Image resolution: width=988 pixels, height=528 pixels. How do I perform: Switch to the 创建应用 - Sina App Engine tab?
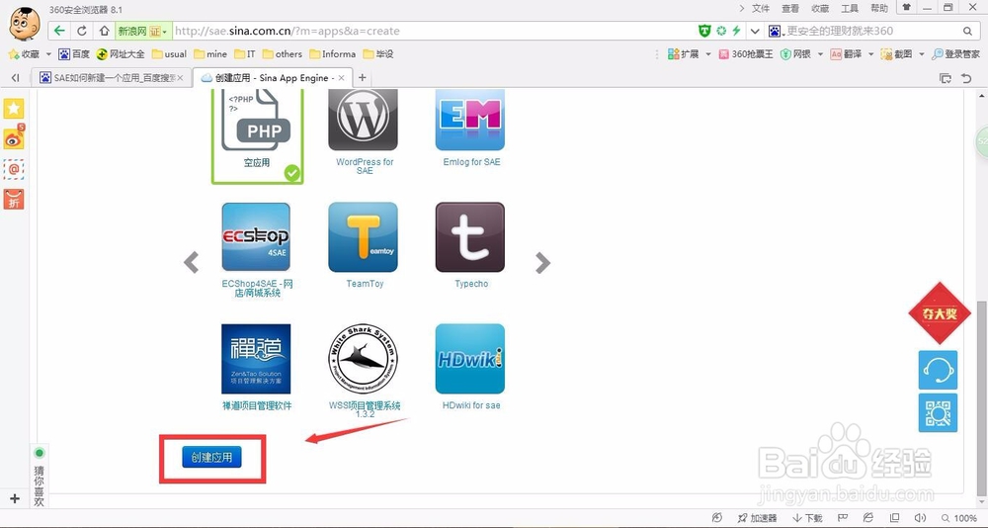pyautogui.click(x=273, y=77)
